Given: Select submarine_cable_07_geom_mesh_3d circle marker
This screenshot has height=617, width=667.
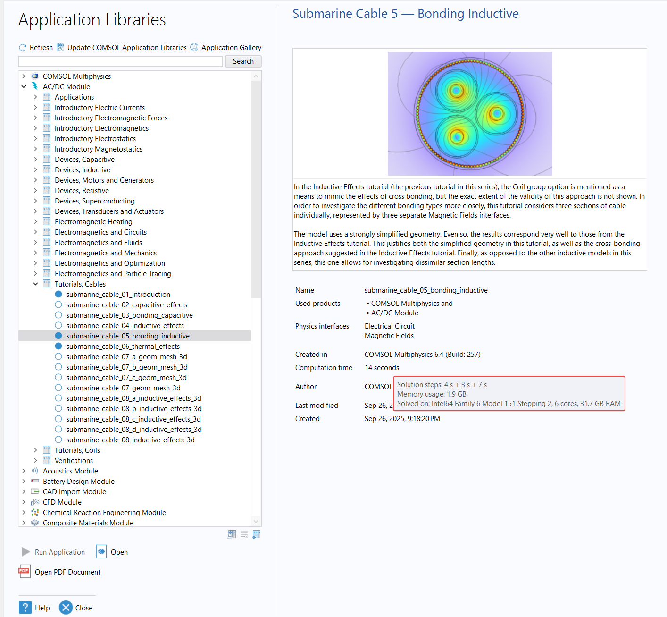Looking at the screenshot, I should click(58, 388).
